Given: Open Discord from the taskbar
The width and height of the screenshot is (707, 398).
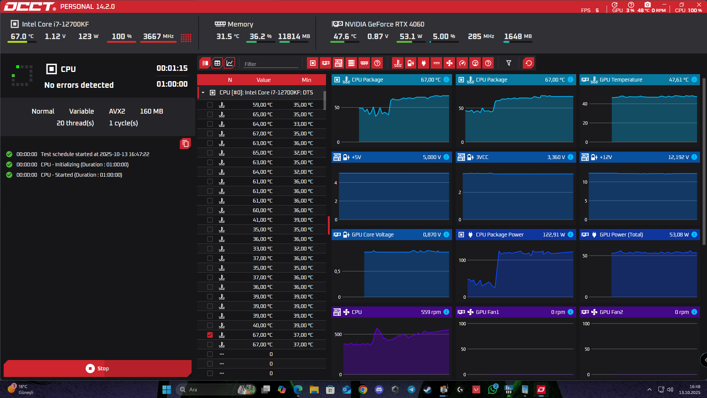Looking at the screenshot, I should click(379, 390).
